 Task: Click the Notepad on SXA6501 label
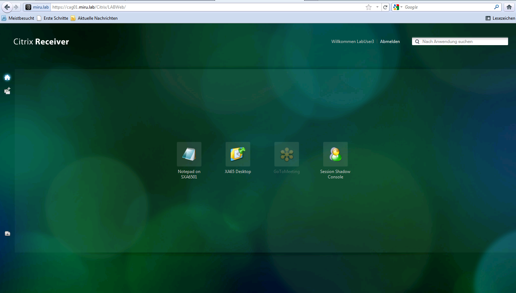point(189,174)
